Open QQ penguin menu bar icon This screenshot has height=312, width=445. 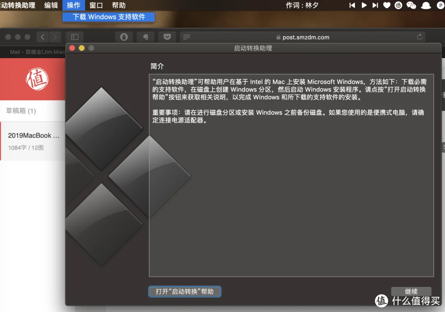click(426, 5)
